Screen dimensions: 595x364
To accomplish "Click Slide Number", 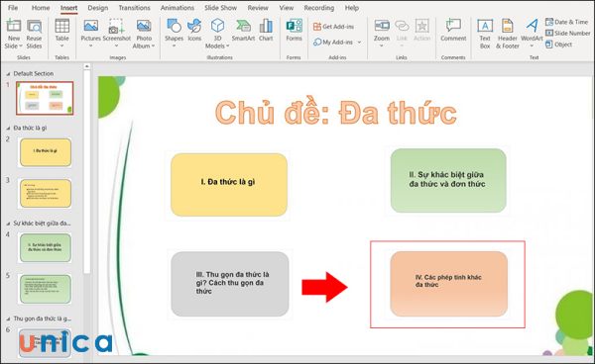I will 567,33.
